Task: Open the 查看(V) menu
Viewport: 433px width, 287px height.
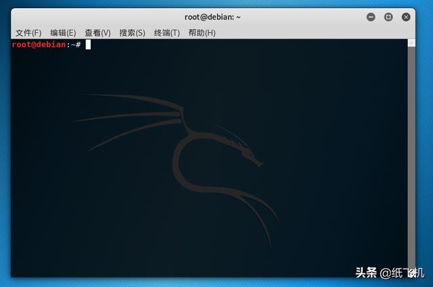Action: pyautogui.click(x=97, y=33)
